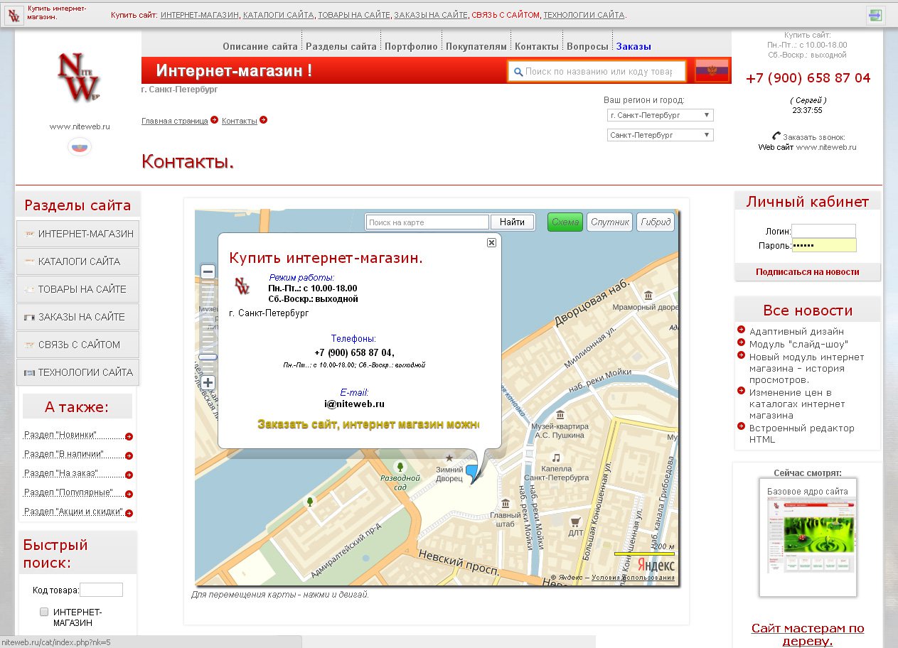Open СВЯЗЬ С САЙТОМ in left sidebar

[x=78, y=345]
